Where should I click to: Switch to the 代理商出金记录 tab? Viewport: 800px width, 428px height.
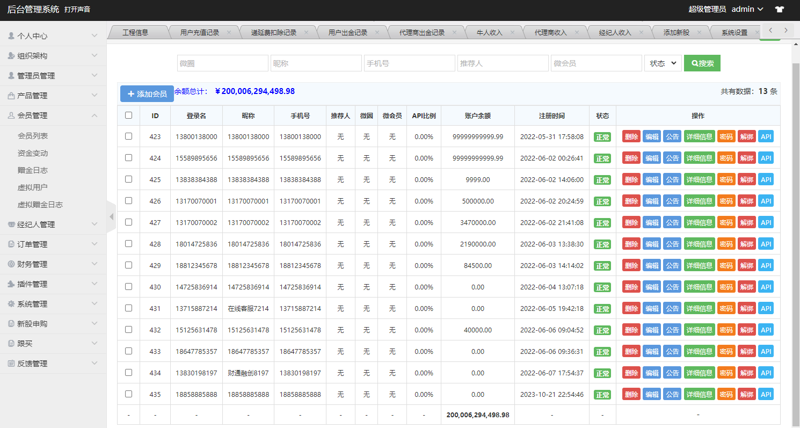coord(422,33)
